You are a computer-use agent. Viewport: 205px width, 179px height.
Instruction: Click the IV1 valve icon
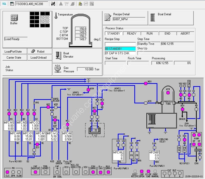(x=181, y=95)
